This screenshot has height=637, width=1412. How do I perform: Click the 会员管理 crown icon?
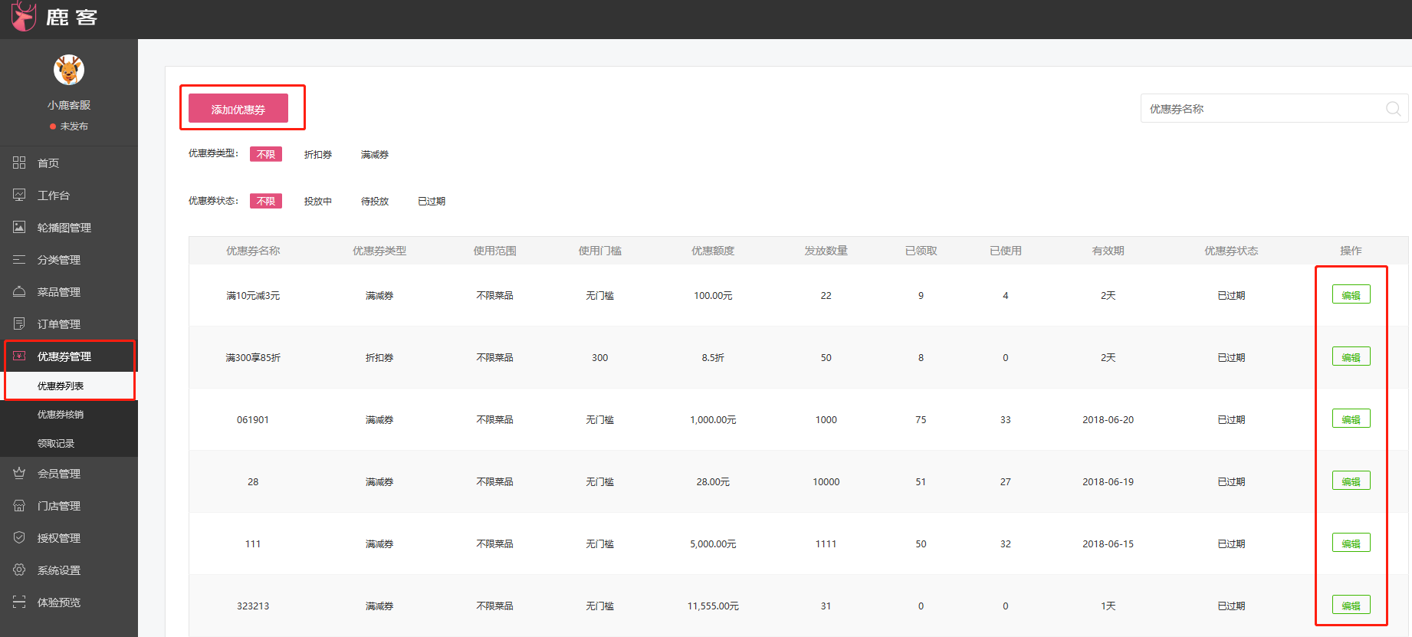[19, 473]
